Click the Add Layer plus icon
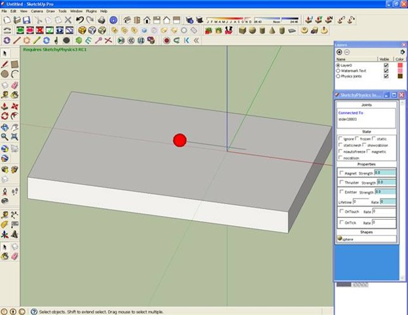The width and height of the screenshot is (408, 315). (x=338, y=52)
